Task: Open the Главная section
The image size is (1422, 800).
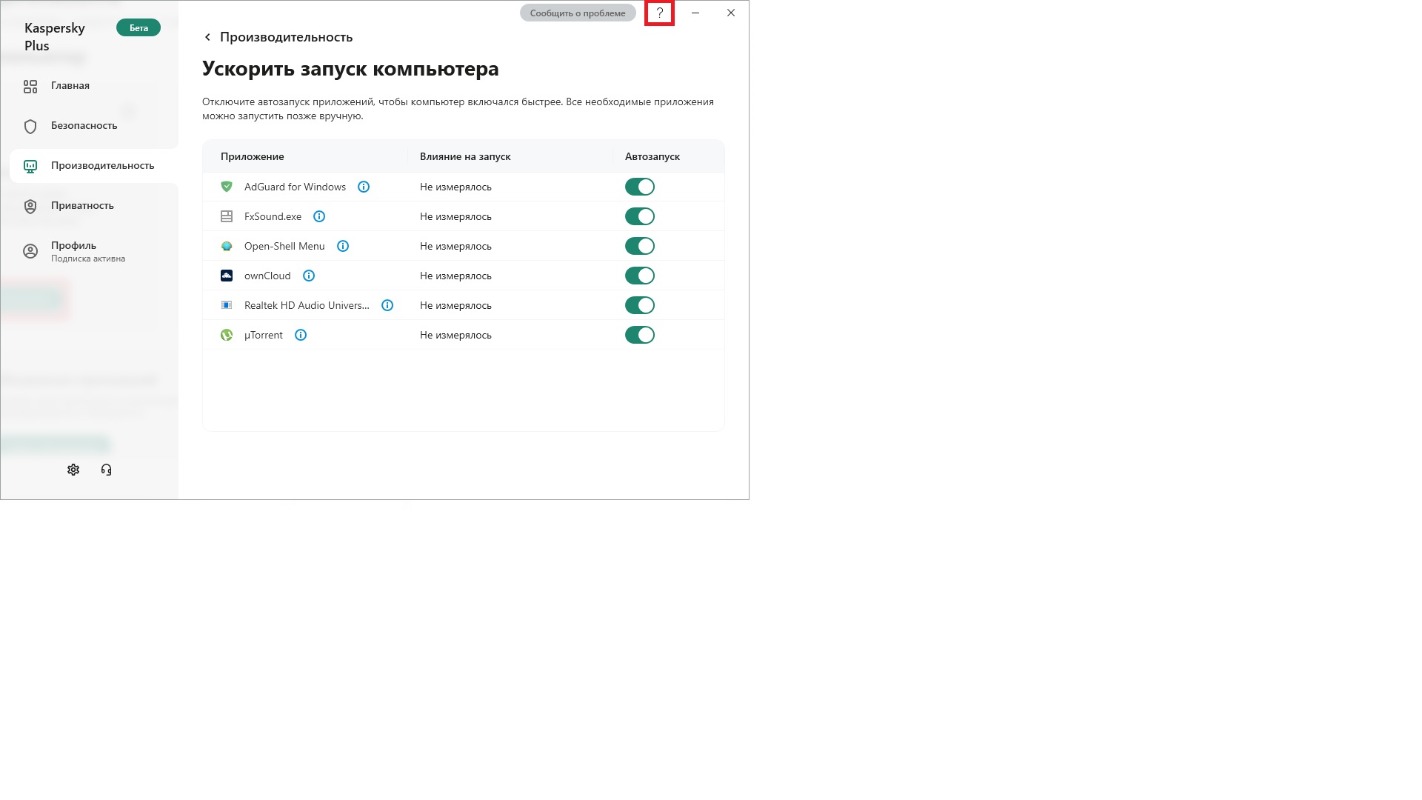Action: 93,86
